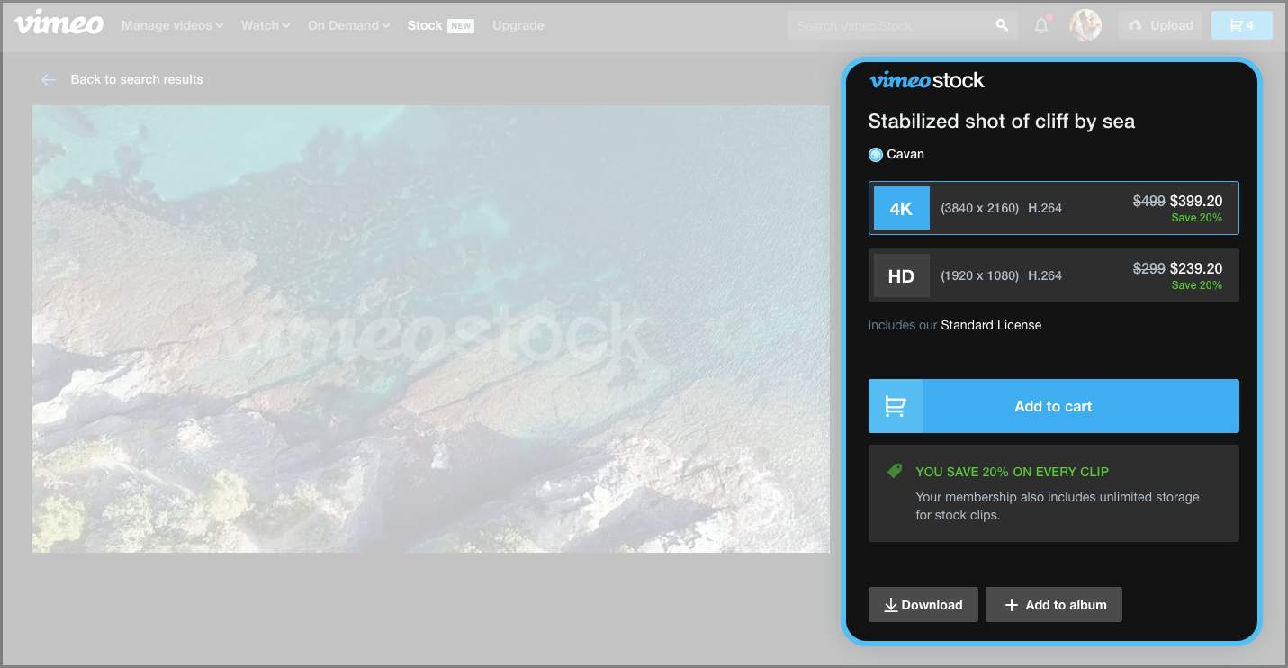Viewport: 1288px width, 668px height.
Task: Click the Vimeo Stock logo in panel
Action: coord(927,80)
